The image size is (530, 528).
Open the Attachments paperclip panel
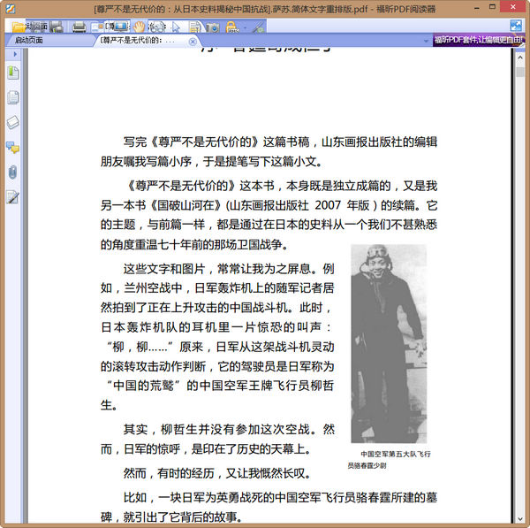click(13, 172)
